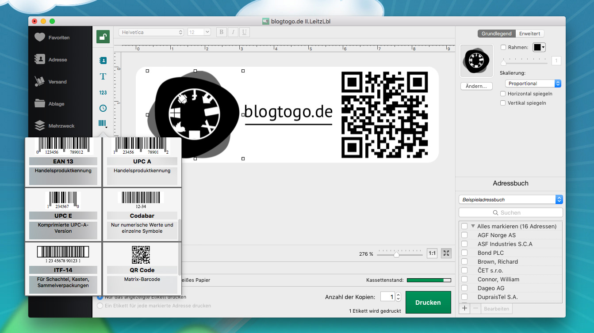Image resolution: width=594 pixels, height=333 pixels.
Task: Open the Beispieladressbuch address book dropdown
Action: [510, 200]
